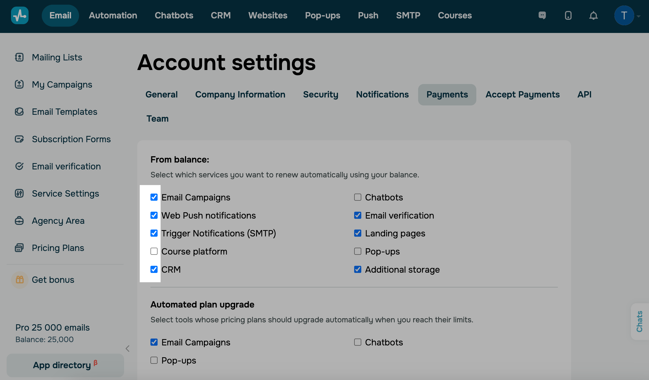
Task: Click the Service Settings sidebar icon
Action: 19,194
